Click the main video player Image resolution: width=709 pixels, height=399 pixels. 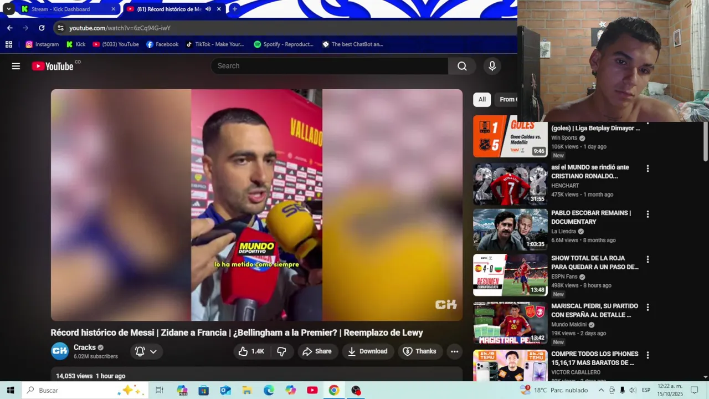(256, 205)
